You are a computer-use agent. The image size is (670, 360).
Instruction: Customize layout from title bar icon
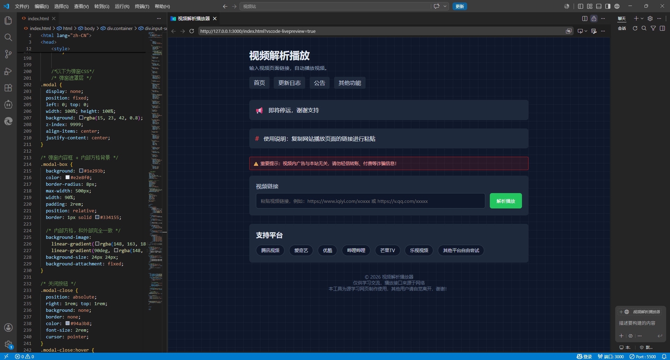[x=590, y=6]
